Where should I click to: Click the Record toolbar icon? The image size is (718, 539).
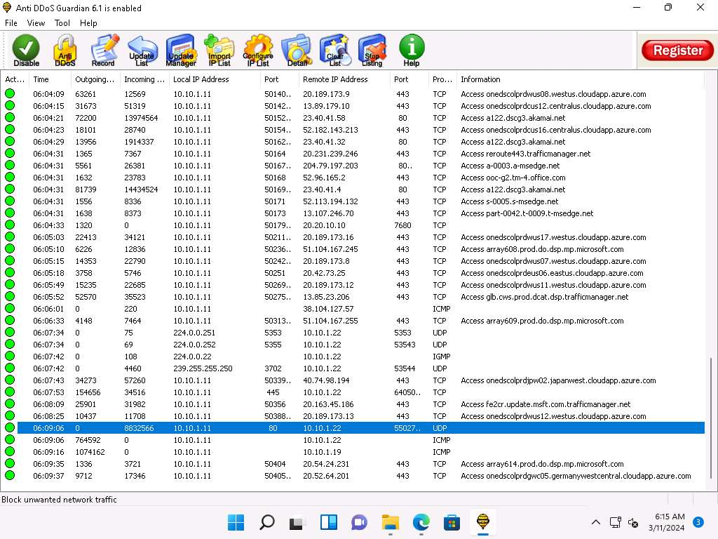click(x=103, y=51)
